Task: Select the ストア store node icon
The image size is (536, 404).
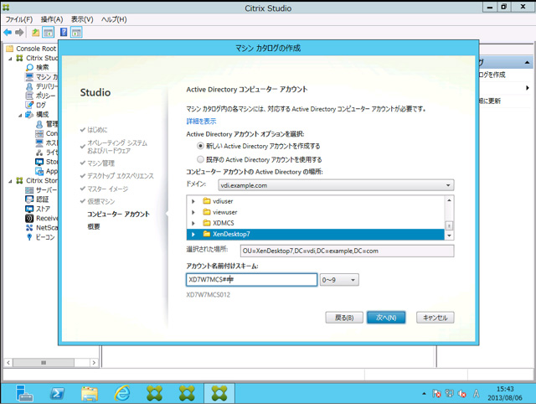Action: click(x=30, y=209)
